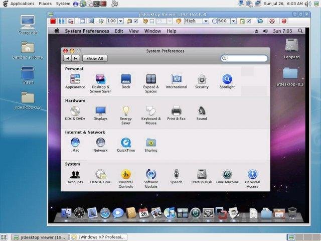321x241 pixels.
Task: Open the Trash on the GNOME desktop
Action: pyautogui.click(x=28, y=75)
